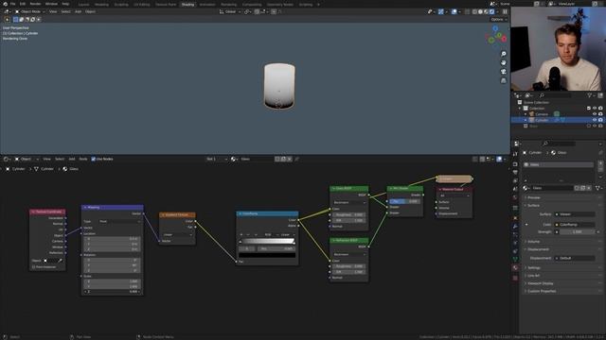
Task: Expand the Viewport Display panel
Action: 540,283
